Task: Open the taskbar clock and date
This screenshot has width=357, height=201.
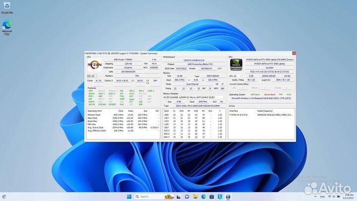Action: pyautogui.click(x=349, y=197)
